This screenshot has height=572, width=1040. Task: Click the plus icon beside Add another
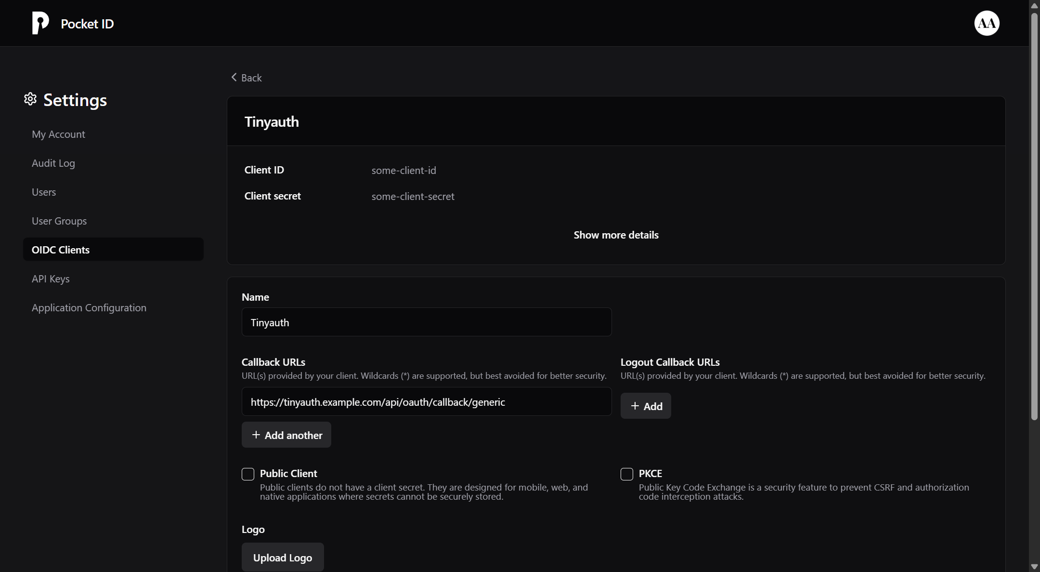tap(255, 435)
